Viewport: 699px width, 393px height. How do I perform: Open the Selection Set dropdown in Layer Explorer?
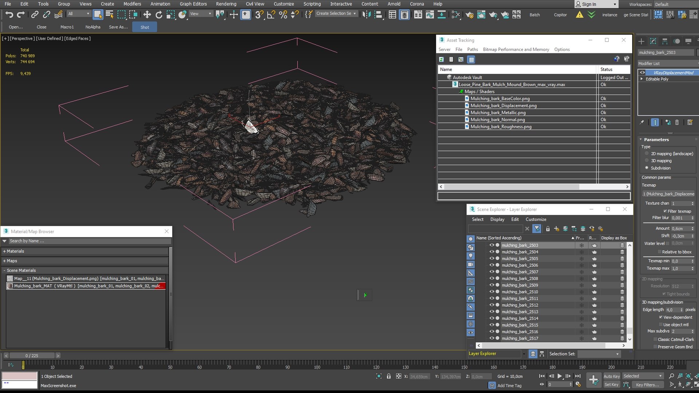tap(599, 354)
